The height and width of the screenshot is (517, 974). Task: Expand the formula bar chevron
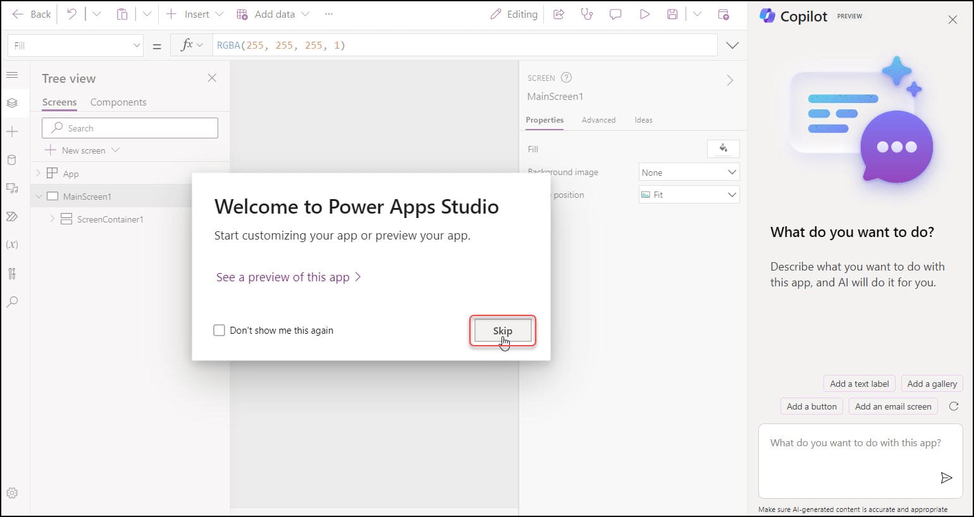coord(732,46)
